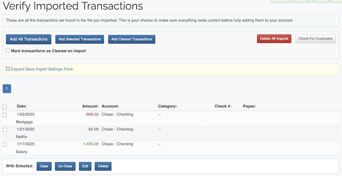Click the Amount: column header
Screen dimensions: 342x176
(91, 106)
